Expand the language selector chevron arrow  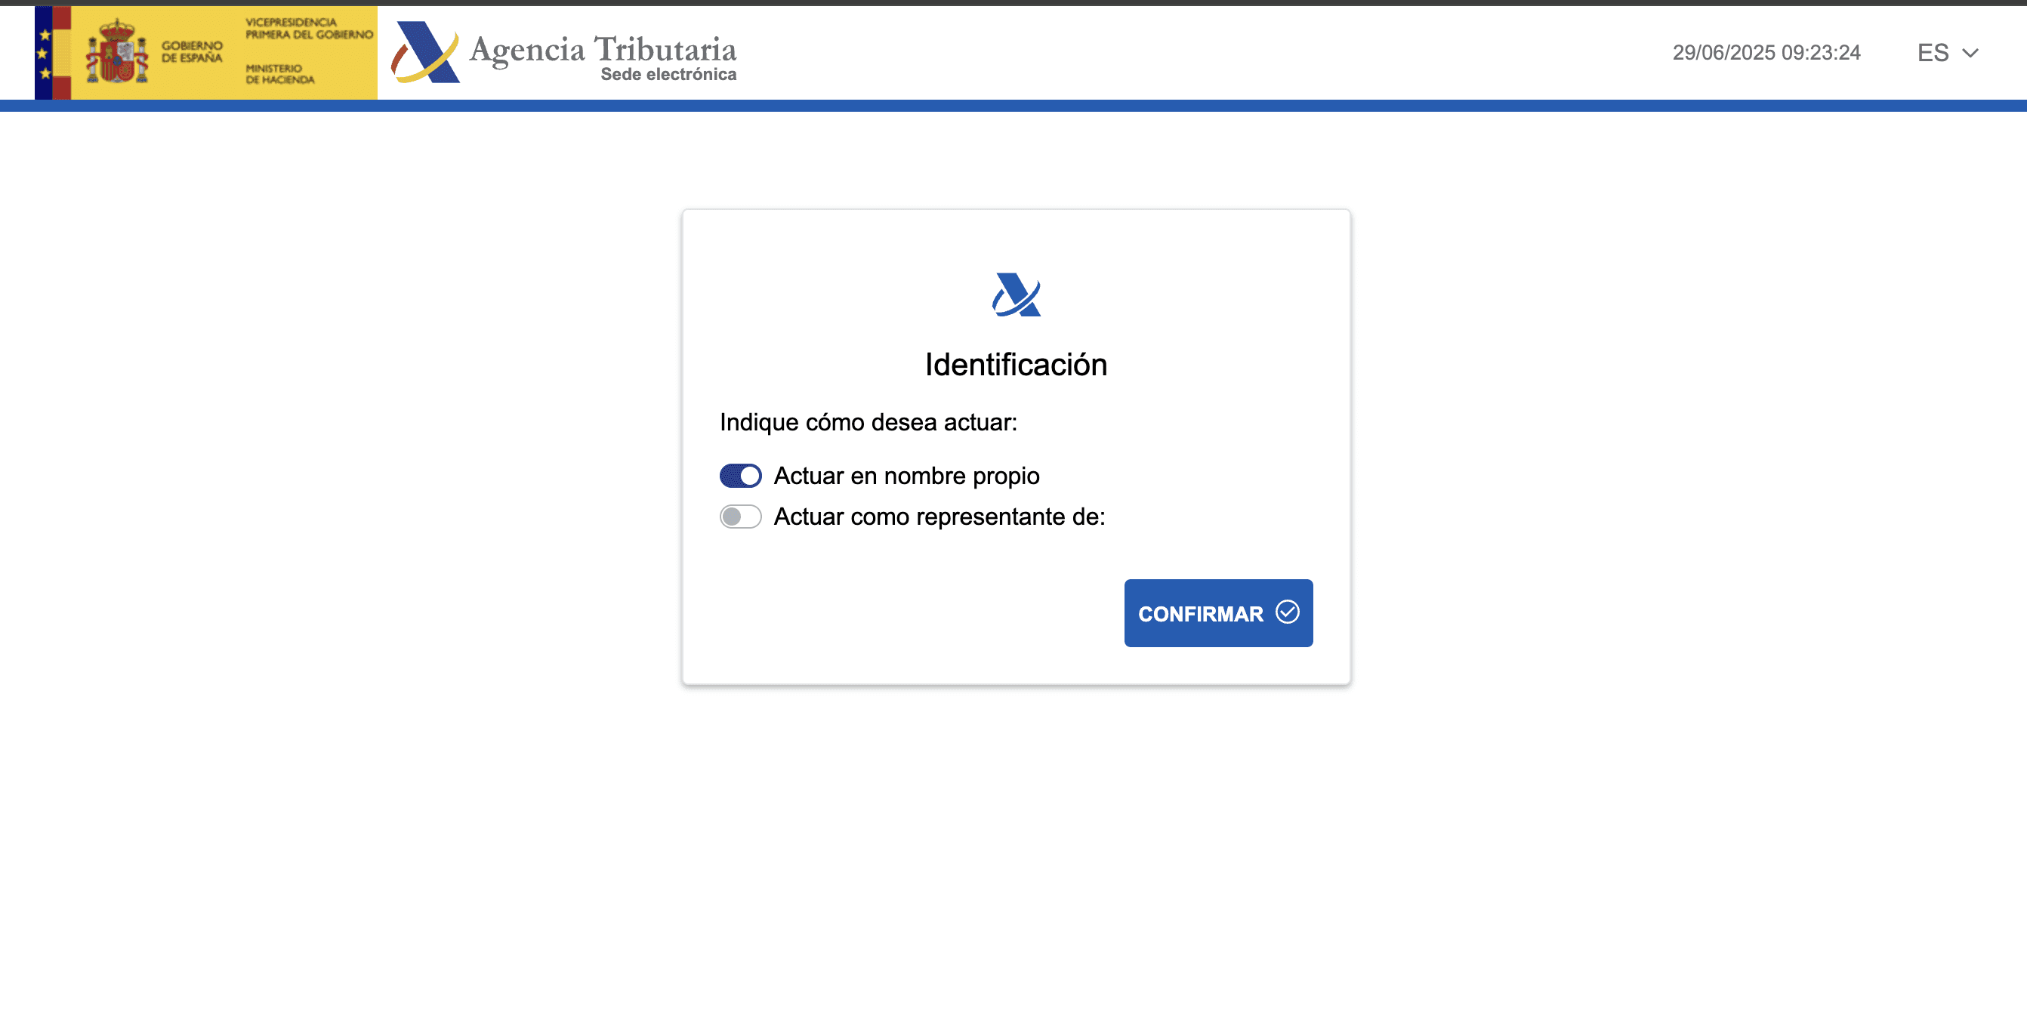(x=1970, y=53)
